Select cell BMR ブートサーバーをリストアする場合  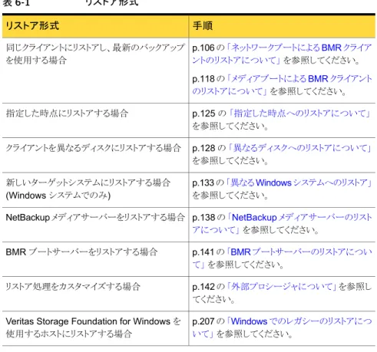(x=95, y=259)
